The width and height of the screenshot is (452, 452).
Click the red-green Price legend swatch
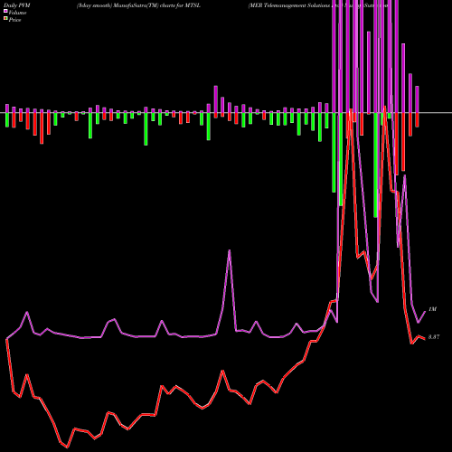[x=5, y=19]
